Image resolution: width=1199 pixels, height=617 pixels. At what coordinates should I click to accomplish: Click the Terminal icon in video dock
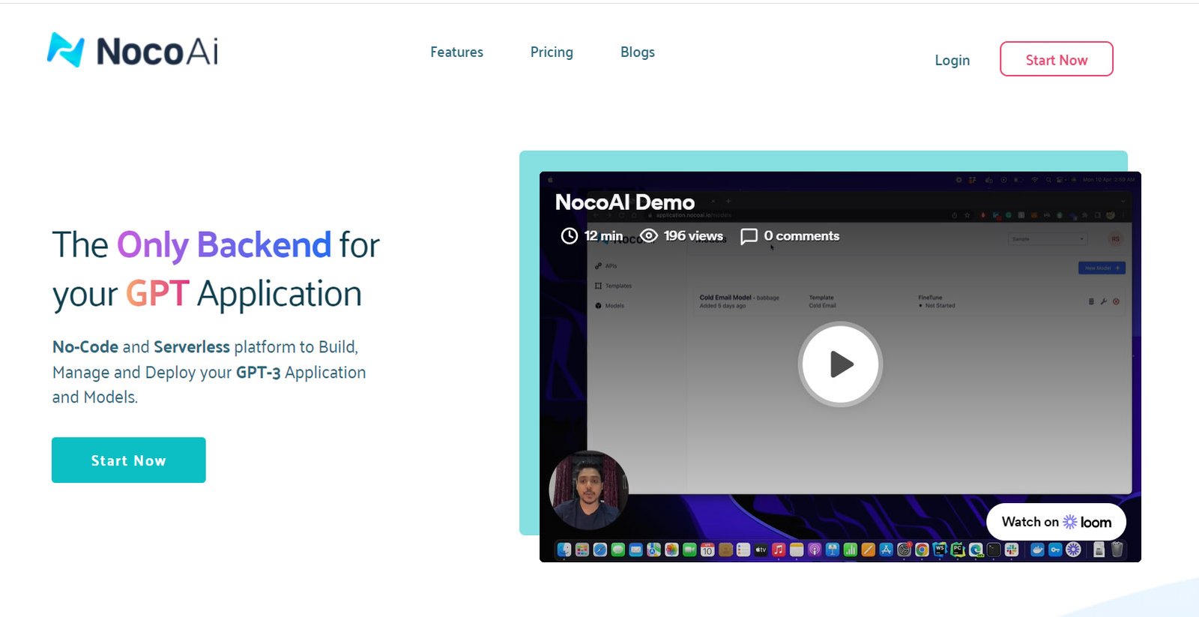point(994,550)
